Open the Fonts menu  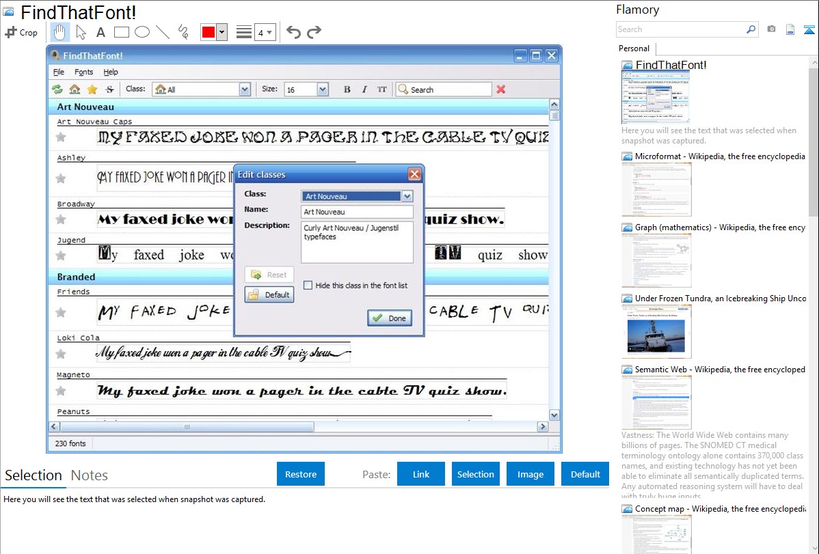click(x=83, y=72)
